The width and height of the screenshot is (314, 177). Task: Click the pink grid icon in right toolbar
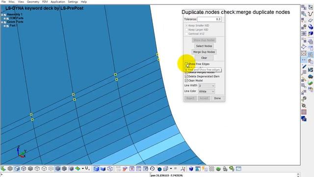tap(304, 112)
